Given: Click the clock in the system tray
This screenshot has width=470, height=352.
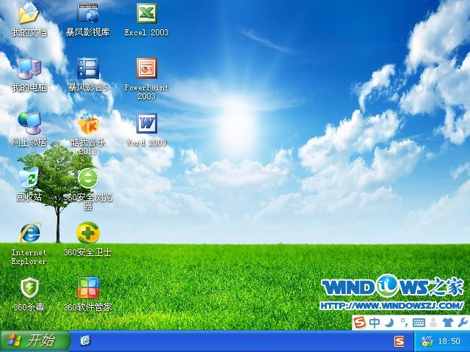Looking at the screenshot, I should (x=449, y=342).
